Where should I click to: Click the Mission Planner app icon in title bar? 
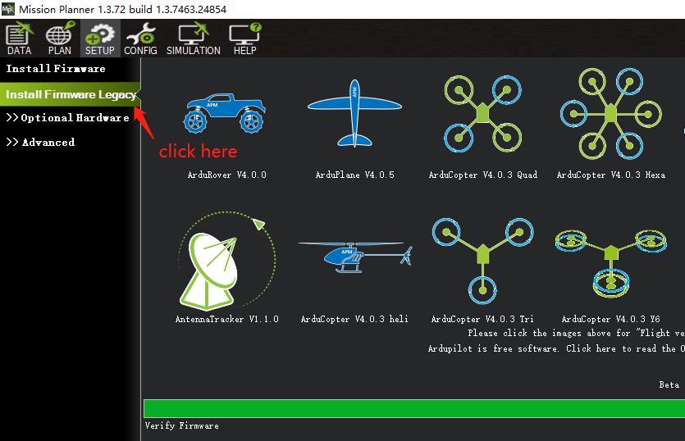coord(8,9)
